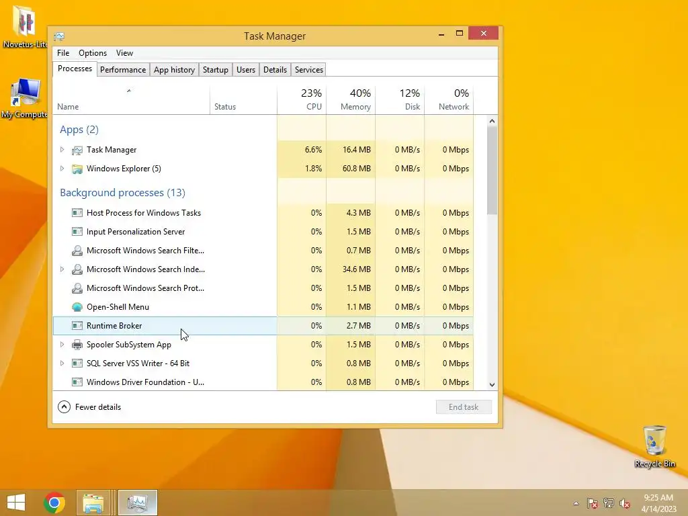
Task: Collapse view with Fewer details
Action: 89,407
